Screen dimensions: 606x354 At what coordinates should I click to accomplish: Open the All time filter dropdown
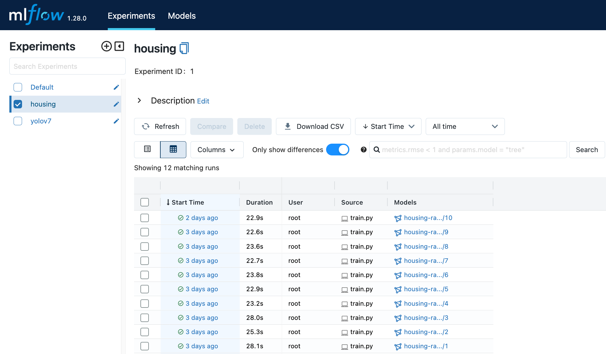[x=465, y=126]
